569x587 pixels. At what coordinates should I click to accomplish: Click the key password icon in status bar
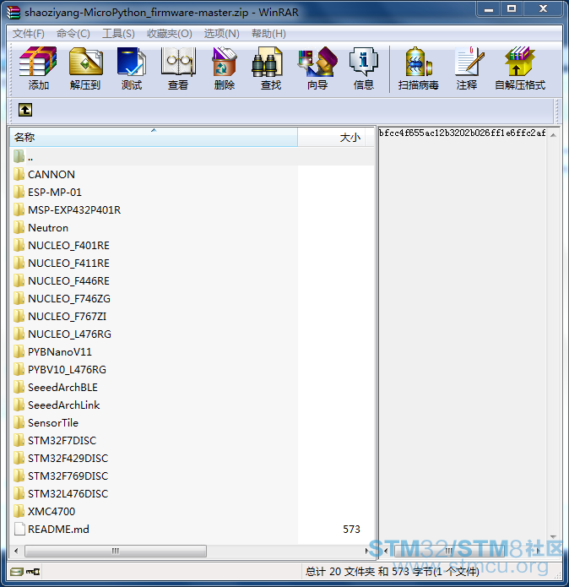pos(33,571)
